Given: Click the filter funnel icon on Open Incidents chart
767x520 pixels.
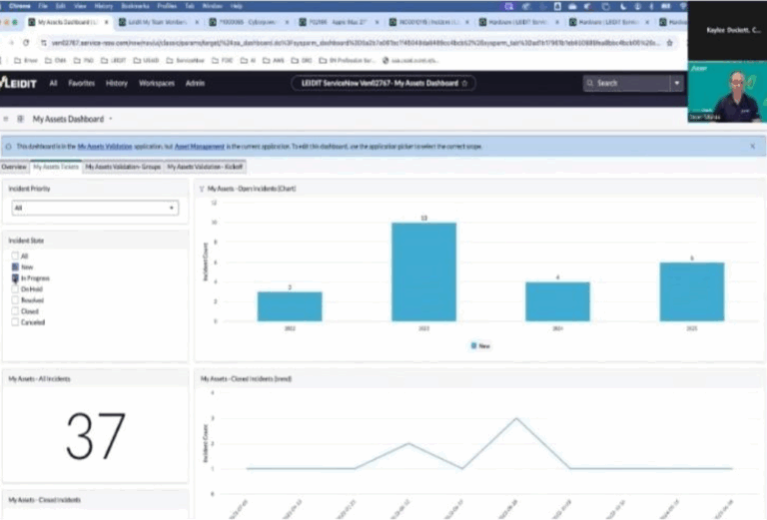Looking at the screenshot, I should coord(202,188).
